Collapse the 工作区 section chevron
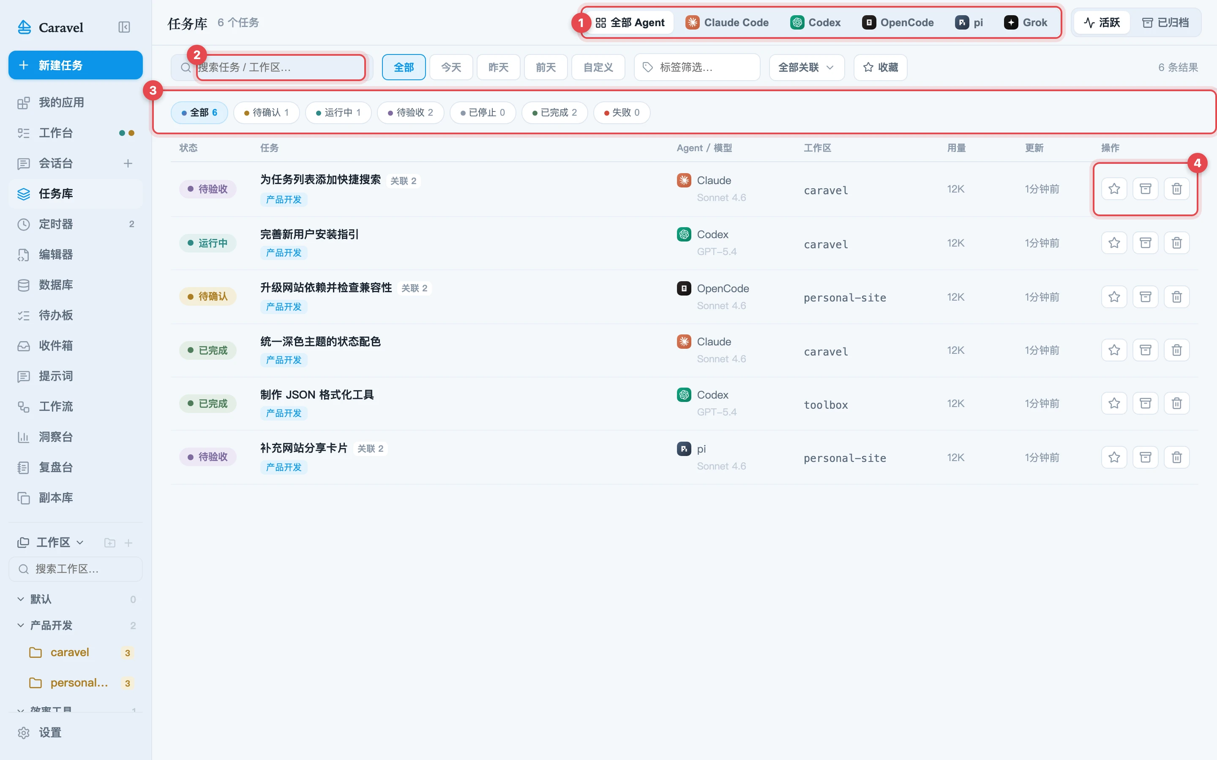The width and height of the screenshot is (1217, 760). pos(80,543)
